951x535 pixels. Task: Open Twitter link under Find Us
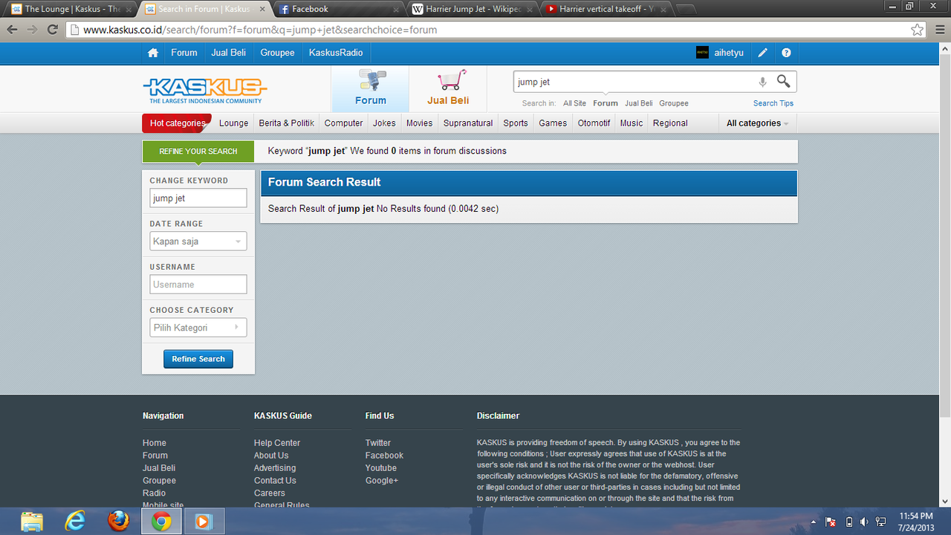click(377, 443)
